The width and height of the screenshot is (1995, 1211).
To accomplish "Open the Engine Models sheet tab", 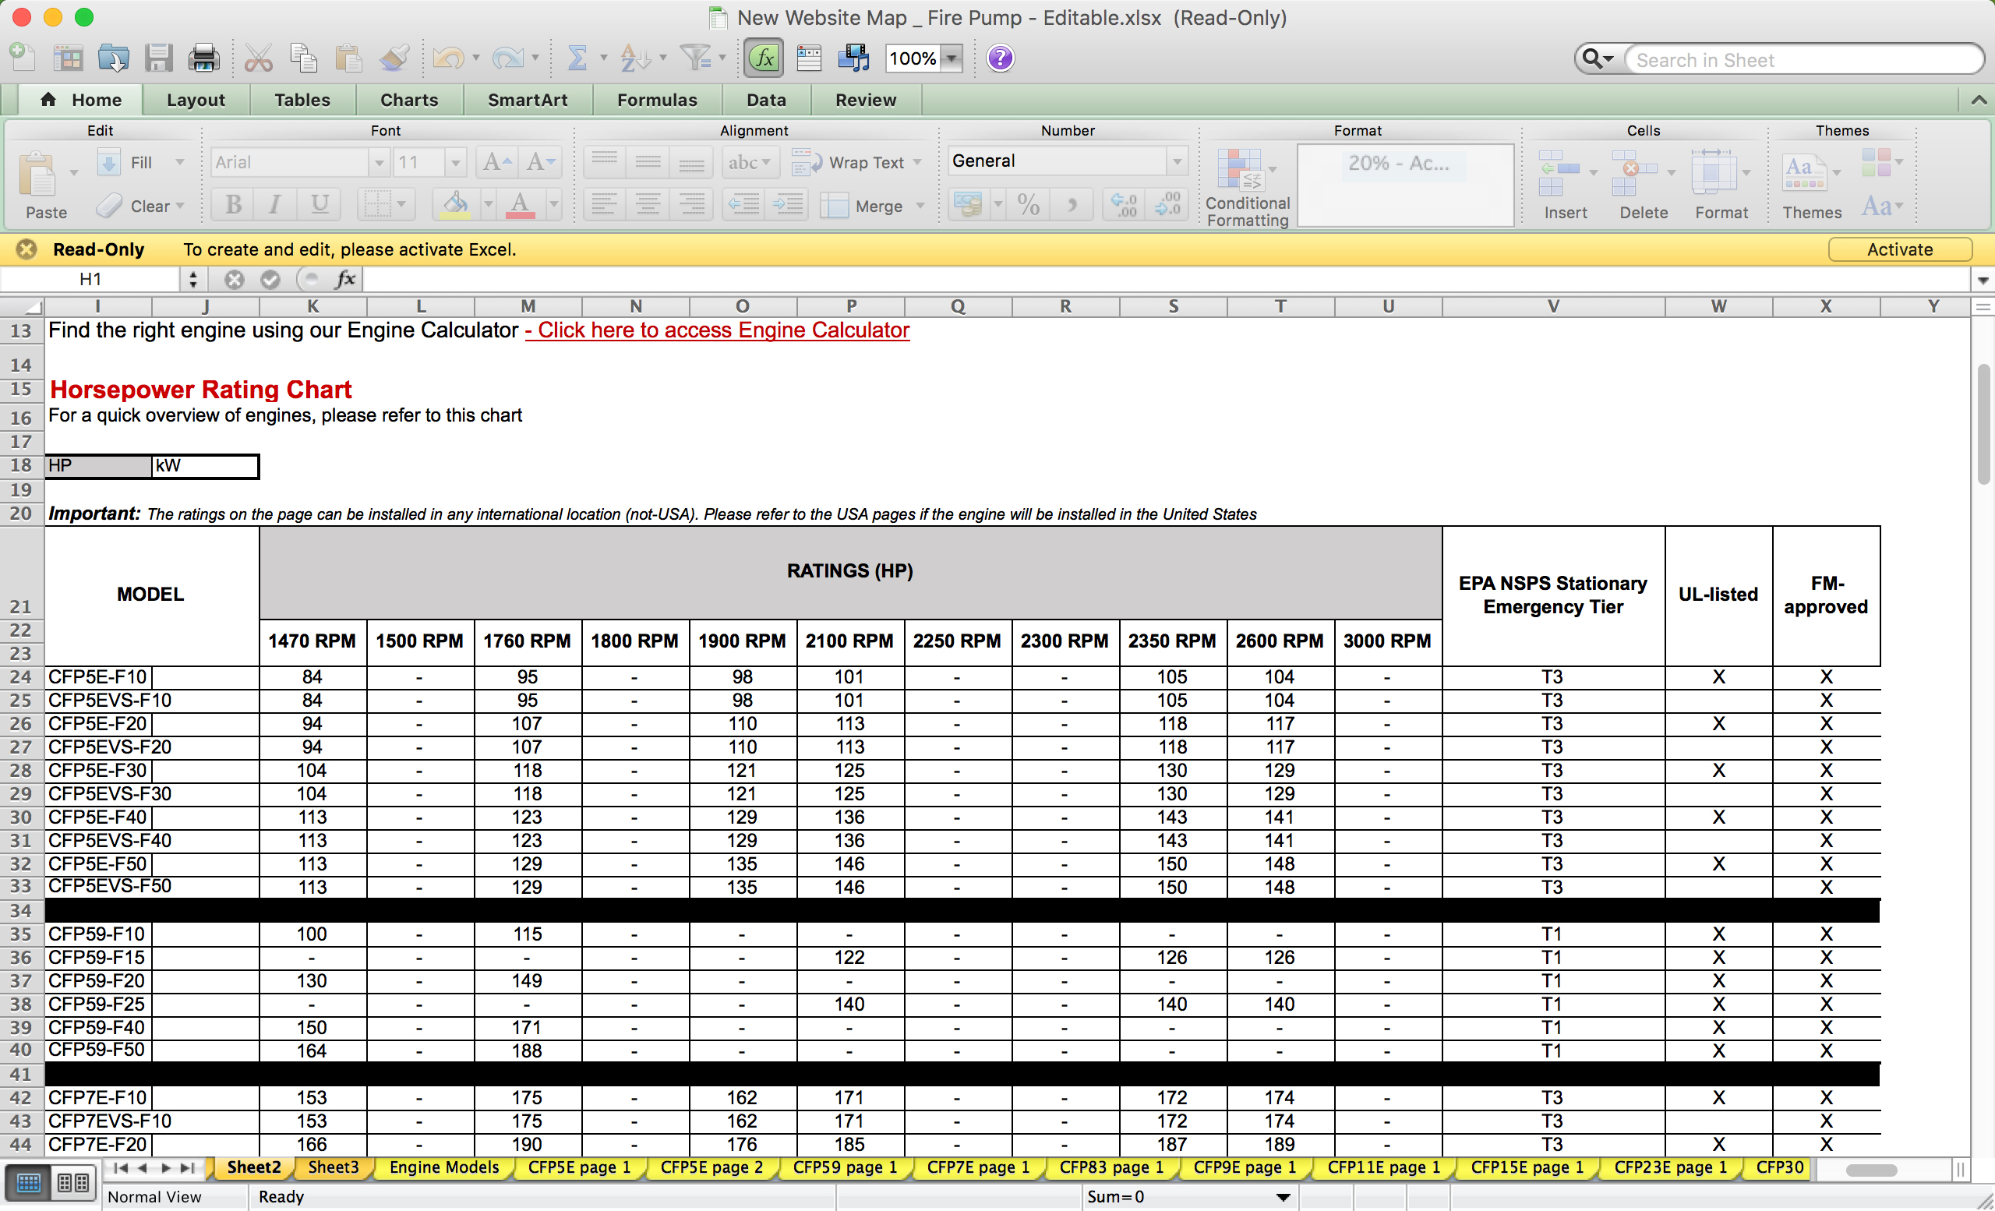I will [x=443, y=1167].
